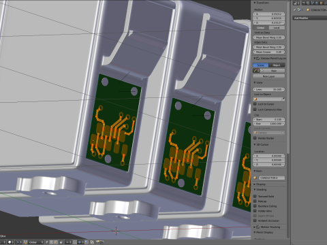Open the pivot point selector
The image size is (327, 245).
[x=18, y=242]
